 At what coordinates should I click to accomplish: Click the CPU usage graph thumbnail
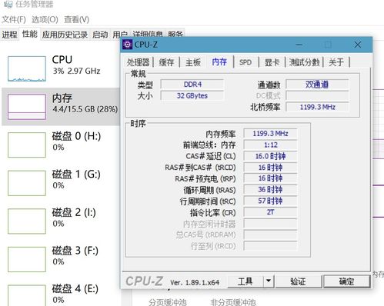click(x=27, y=68)
